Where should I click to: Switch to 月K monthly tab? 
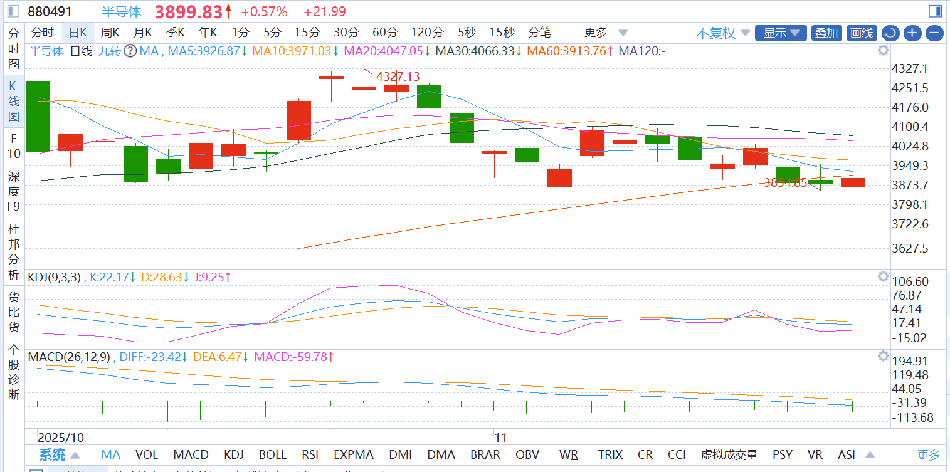click(143, 33)
